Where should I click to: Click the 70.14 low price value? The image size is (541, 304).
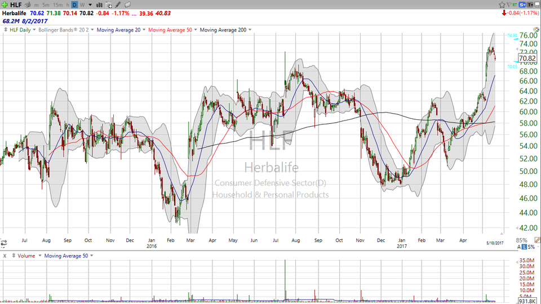(x=70, y=13)
